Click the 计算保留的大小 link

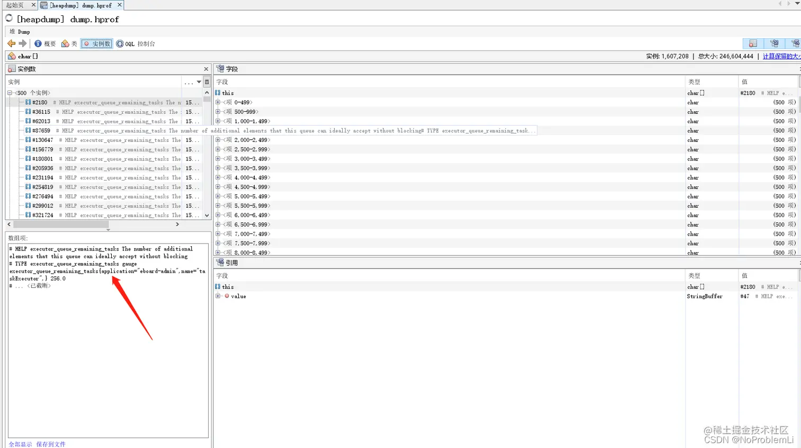pyautogui.click(x=781, y=56)
